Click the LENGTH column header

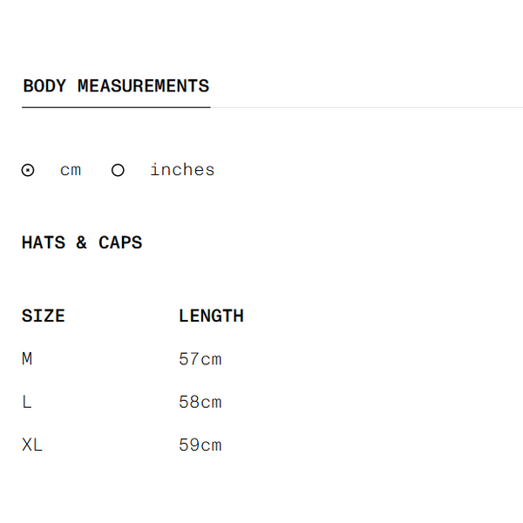(211, 316)
